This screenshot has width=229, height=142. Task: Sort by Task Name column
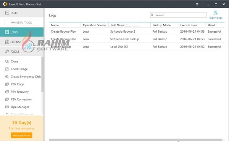click(x=117, y=25)
